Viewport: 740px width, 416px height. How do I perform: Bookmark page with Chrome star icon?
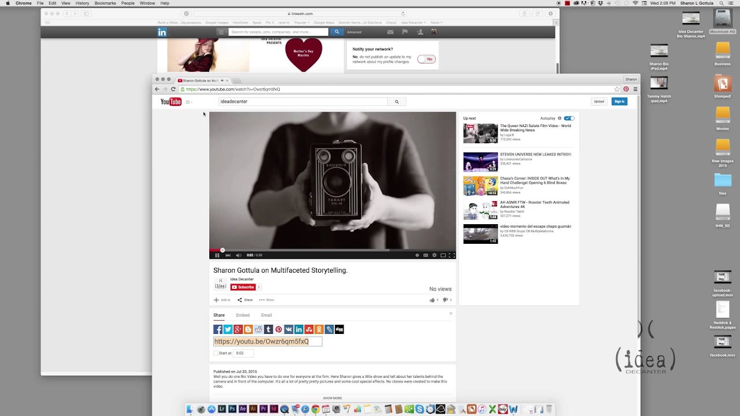click(617, 89)
